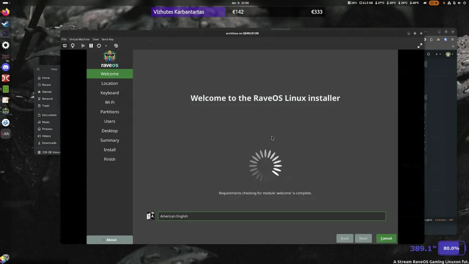This screenshot has width=469, height=264.
Task: Shut down the virtual machine power icon
Action: 99,46
